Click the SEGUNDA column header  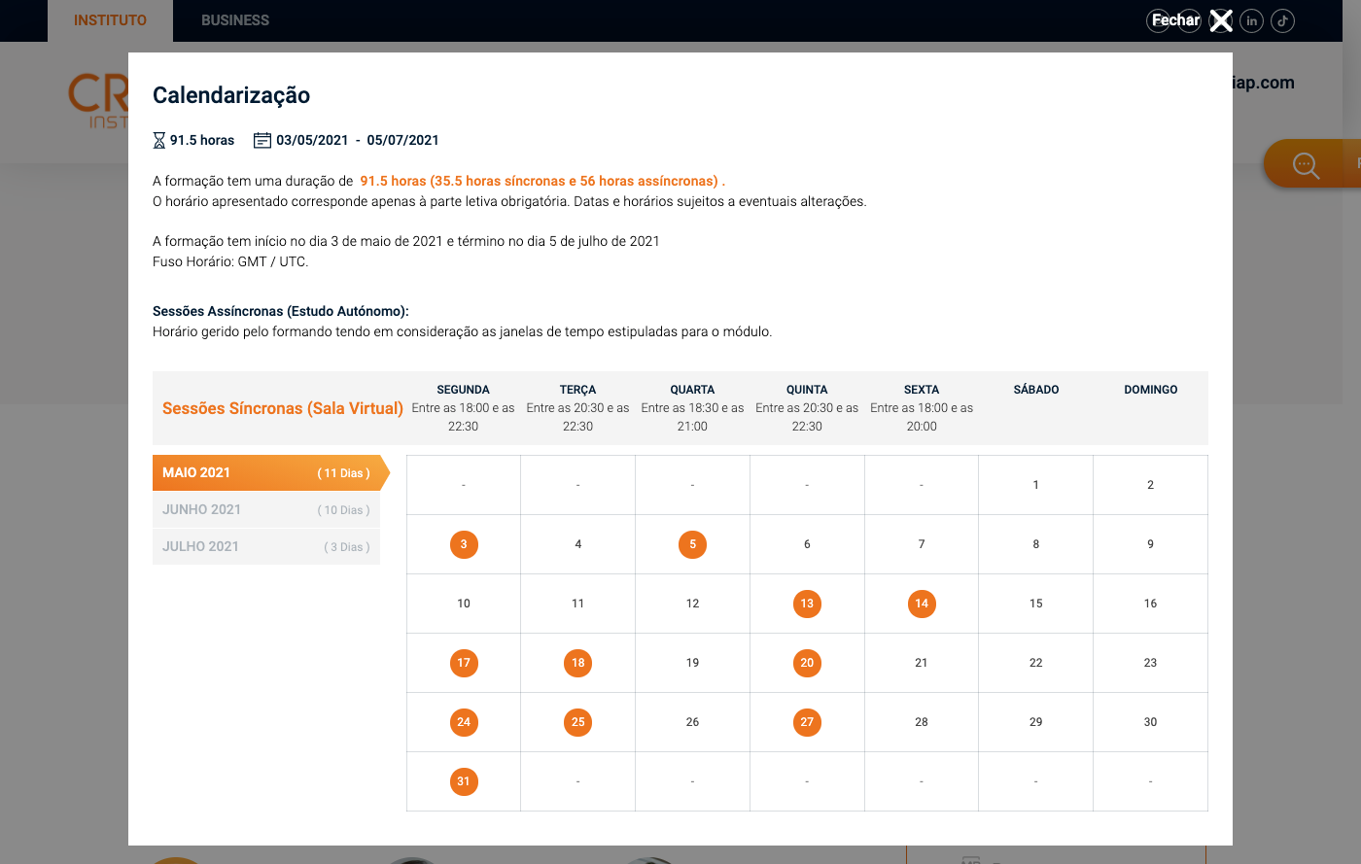tap(464, 390)
